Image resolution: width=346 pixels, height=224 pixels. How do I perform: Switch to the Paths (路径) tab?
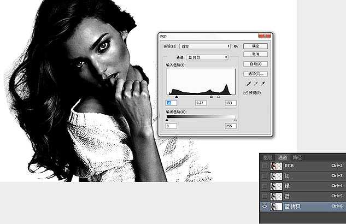click(x=297, y=157)
